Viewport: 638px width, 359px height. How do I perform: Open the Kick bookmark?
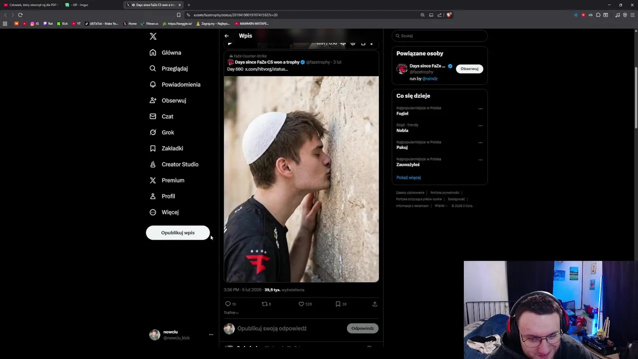[x=62, y=23]
